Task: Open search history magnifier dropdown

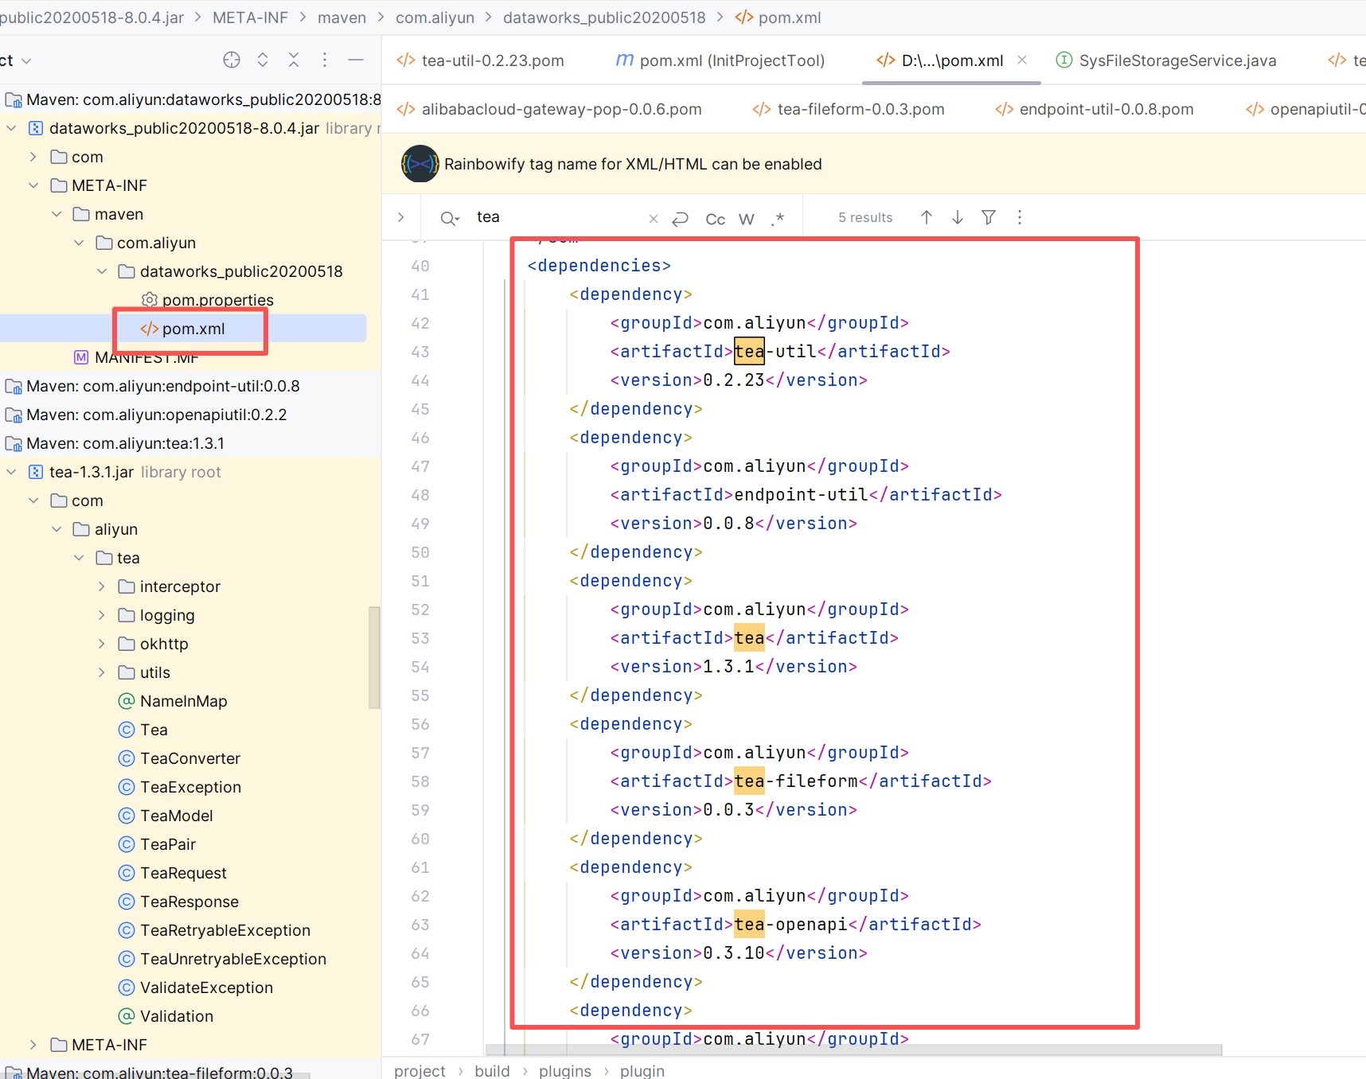Action: 450,218
